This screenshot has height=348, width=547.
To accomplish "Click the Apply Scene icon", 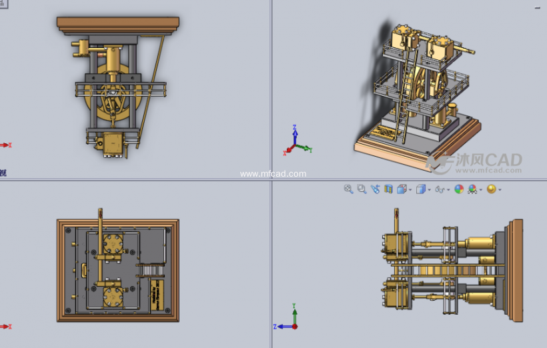I will tap(472, 189).
